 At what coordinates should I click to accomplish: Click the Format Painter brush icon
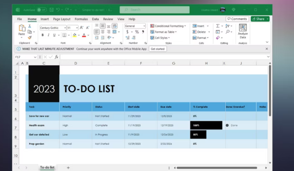[x=29, y=37]
